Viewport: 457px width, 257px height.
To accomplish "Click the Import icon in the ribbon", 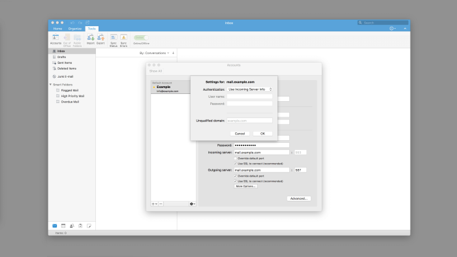I will pyautogui.click(x=91, y=39).
